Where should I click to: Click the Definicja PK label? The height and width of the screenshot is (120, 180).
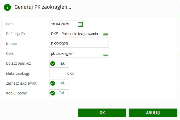click(x=16, y=34)
